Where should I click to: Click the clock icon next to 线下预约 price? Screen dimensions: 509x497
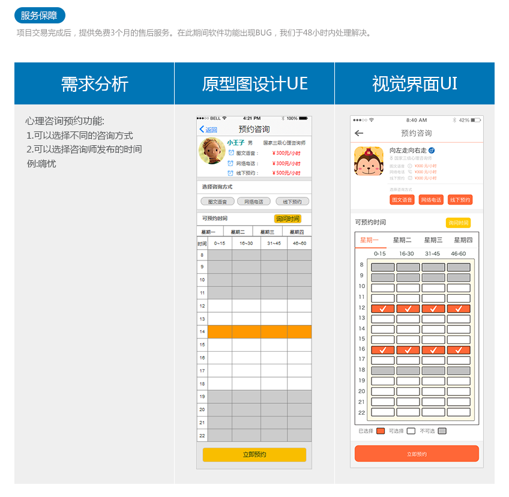tap(231, 173)
